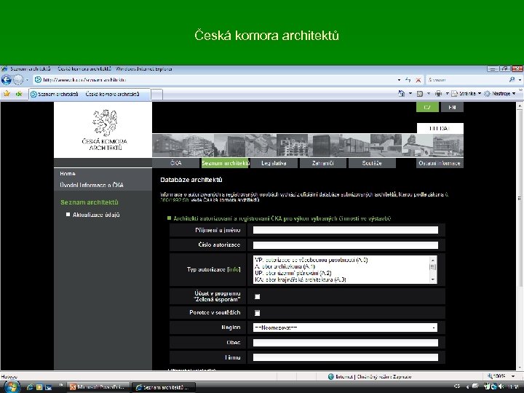524x393 pixels.
Task: Open the Region dropdown list
Action: coord(345,327)
